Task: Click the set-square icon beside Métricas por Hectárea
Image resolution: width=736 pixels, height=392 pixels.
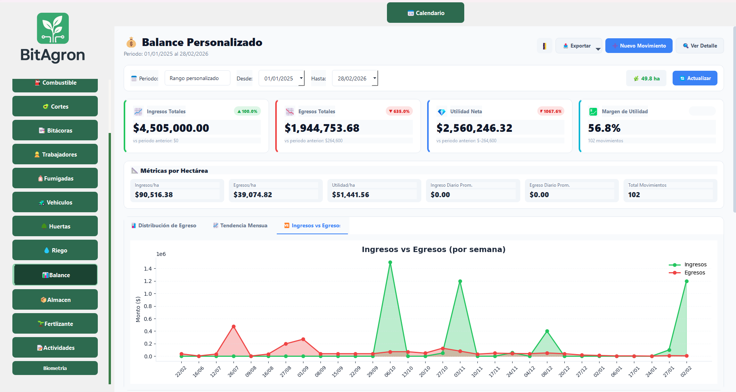Action: coord(135,170)
